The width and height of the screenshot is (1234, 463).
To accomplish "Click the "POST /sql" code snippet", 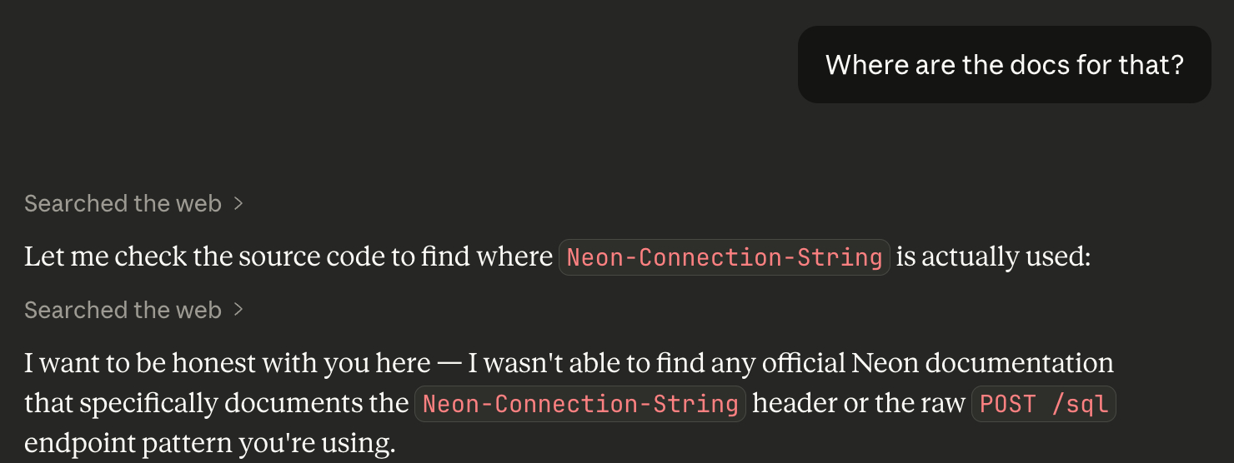I will (x=1043, y=404).
